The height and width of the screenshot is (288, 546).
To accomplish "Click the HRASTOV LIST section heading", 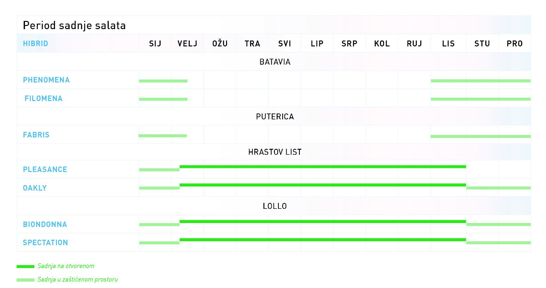I will pyautogui.click(x=275, y=152).
